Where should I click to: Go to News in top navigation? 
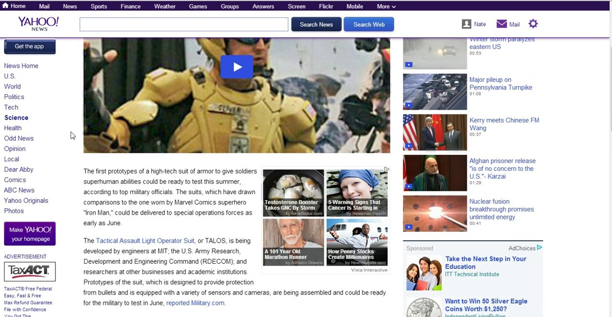pyautogui.click(x=70, y=7)
